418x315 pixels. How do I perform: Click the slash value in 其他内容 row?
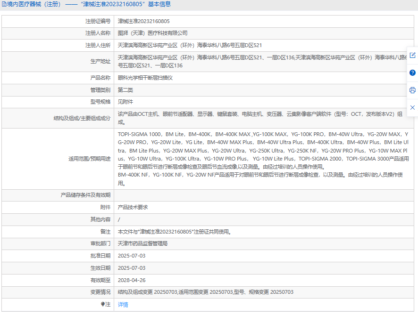pyautogui.click(x=119, y=219)
